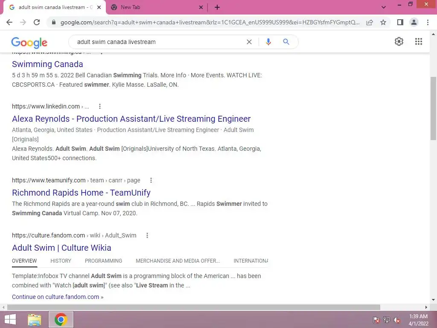Select the OVERVIEW section tab
Image resolution: width=437 pixels, height=328 pixels.
[x=24, y=261]
